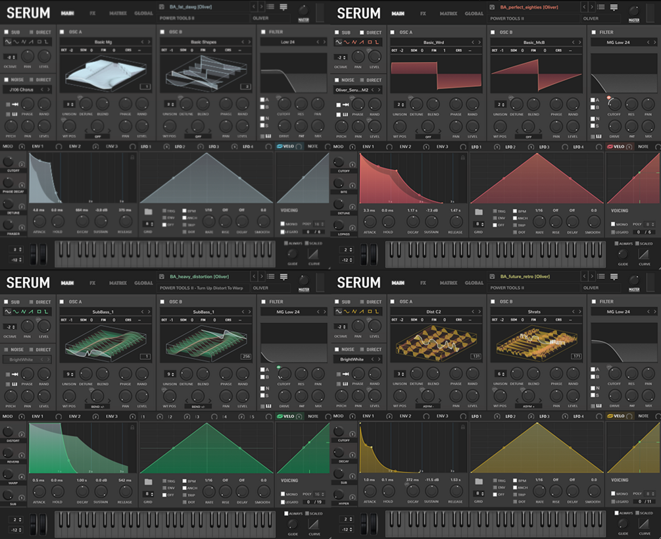Next wavetable arrow for Shrats in BA_future_retro
661x539 pixels.
point(580,312)
